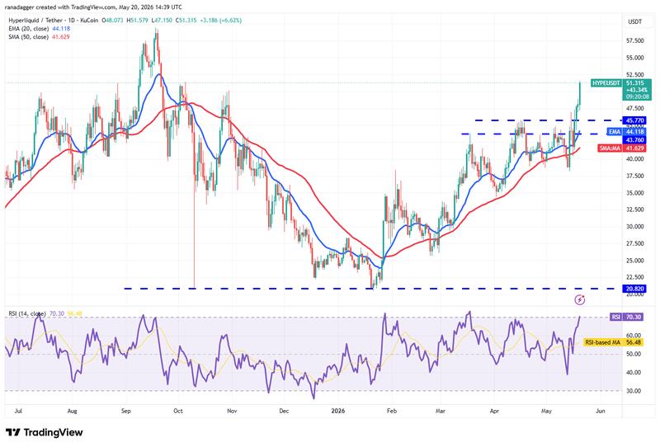Click the 20.820 support level label

pos(634,289)
